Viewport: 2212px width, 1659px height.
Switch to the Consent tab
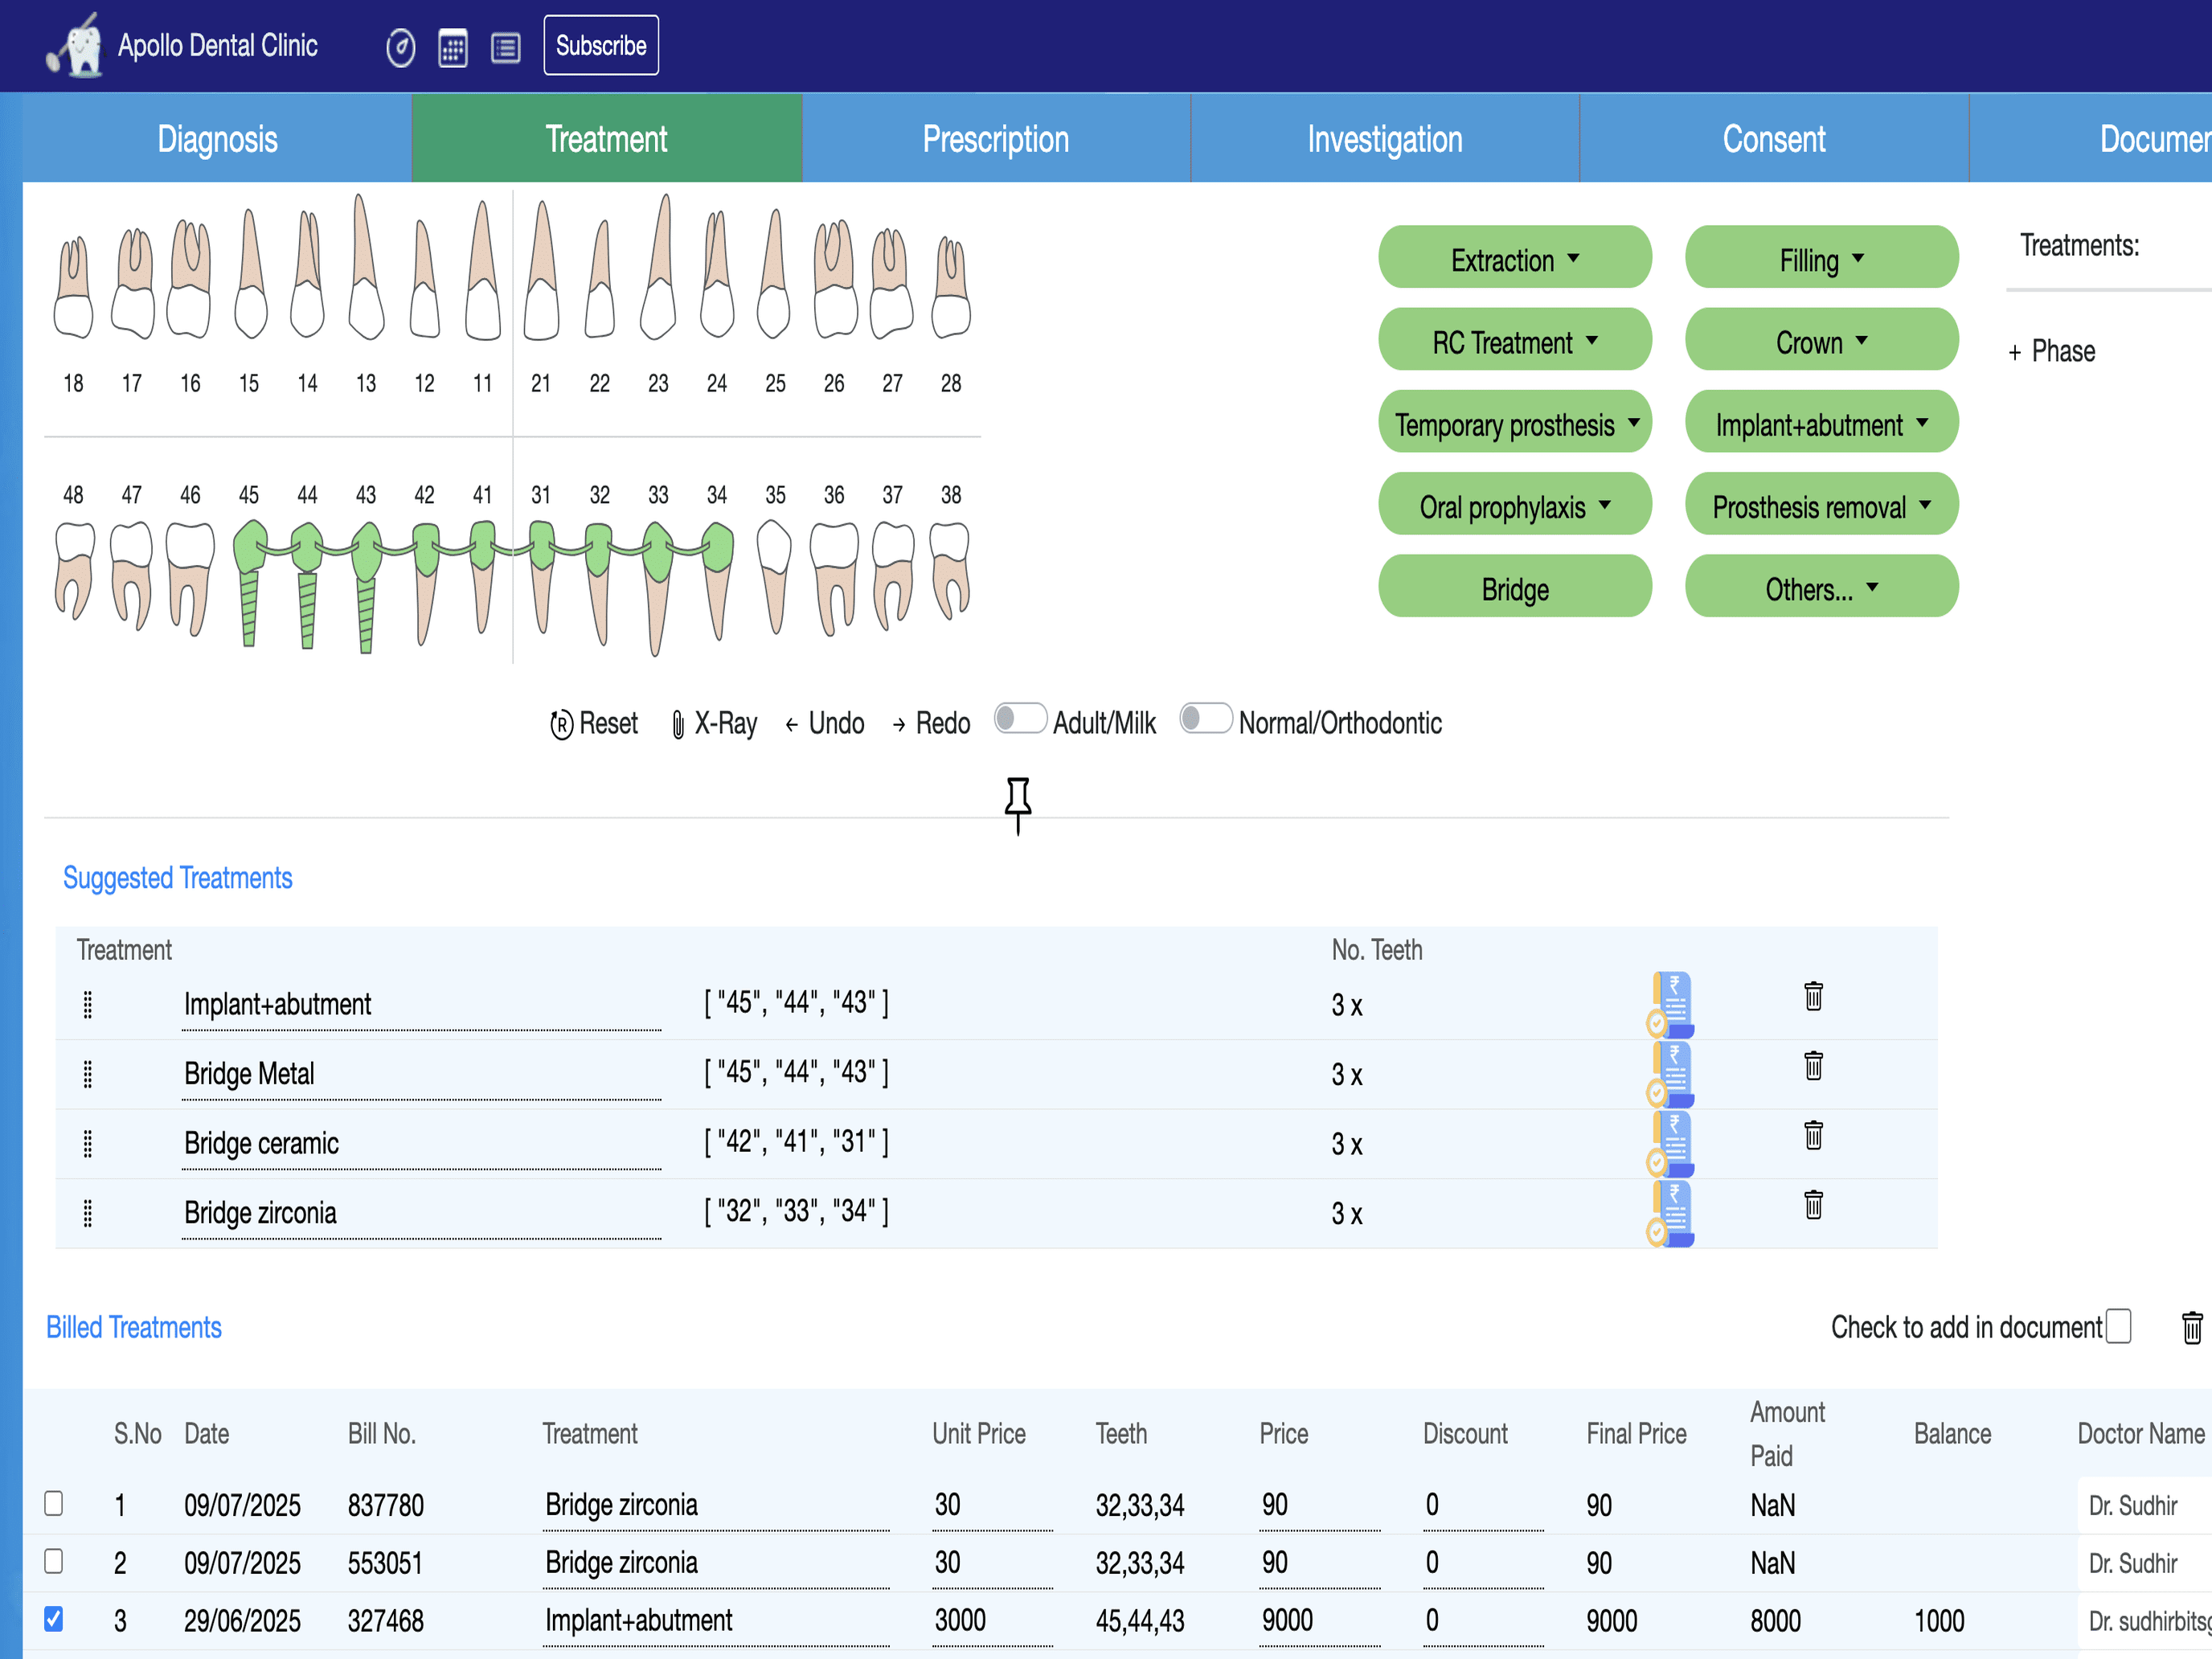pyautogui.click(x=1774, y=138)
